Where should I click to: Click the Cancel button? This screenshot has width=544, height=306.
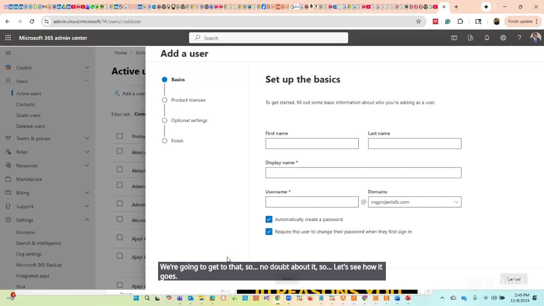click(513, 279)
